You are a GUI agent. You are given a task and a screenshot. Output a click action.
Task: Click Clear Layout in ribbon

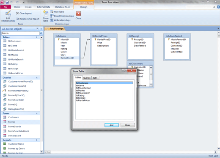[24, 13]
